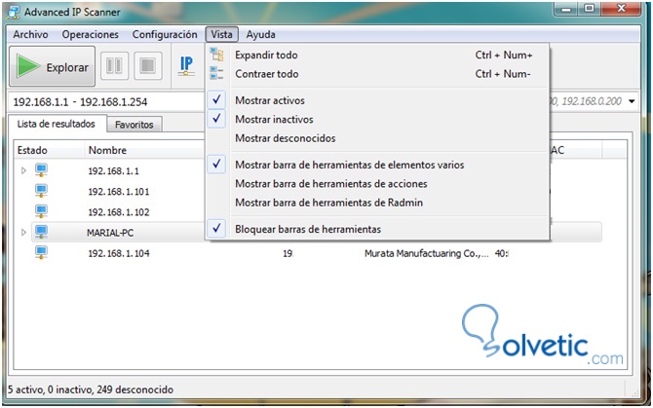Image resolution: width=653 pixels, height=408 pixels.
Task: Choose Expandir todo from Vista menu
Action: tap(378, 55)
